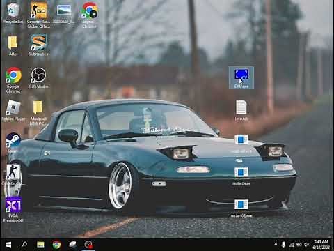Screen dimensions: 334x251
Task: Open the Counter-Strike soldier silhouette shortcut
Action: click(x=13, y=175)
